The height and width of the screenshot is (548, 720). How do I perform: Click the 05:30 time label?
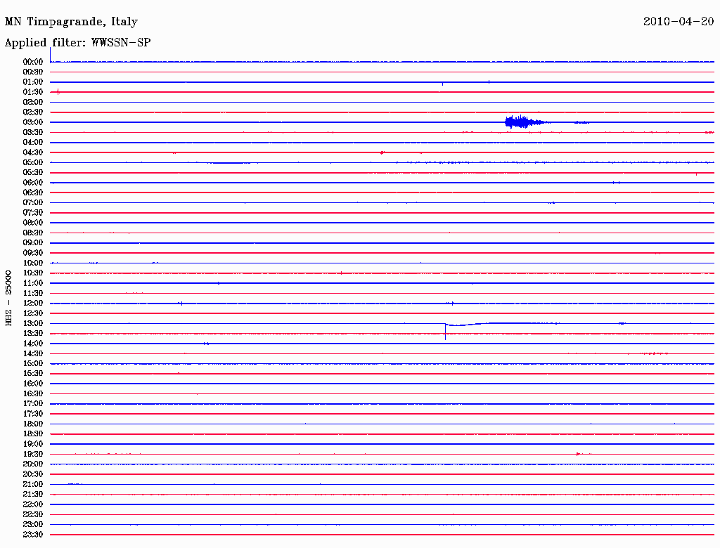tap(33, 172)
